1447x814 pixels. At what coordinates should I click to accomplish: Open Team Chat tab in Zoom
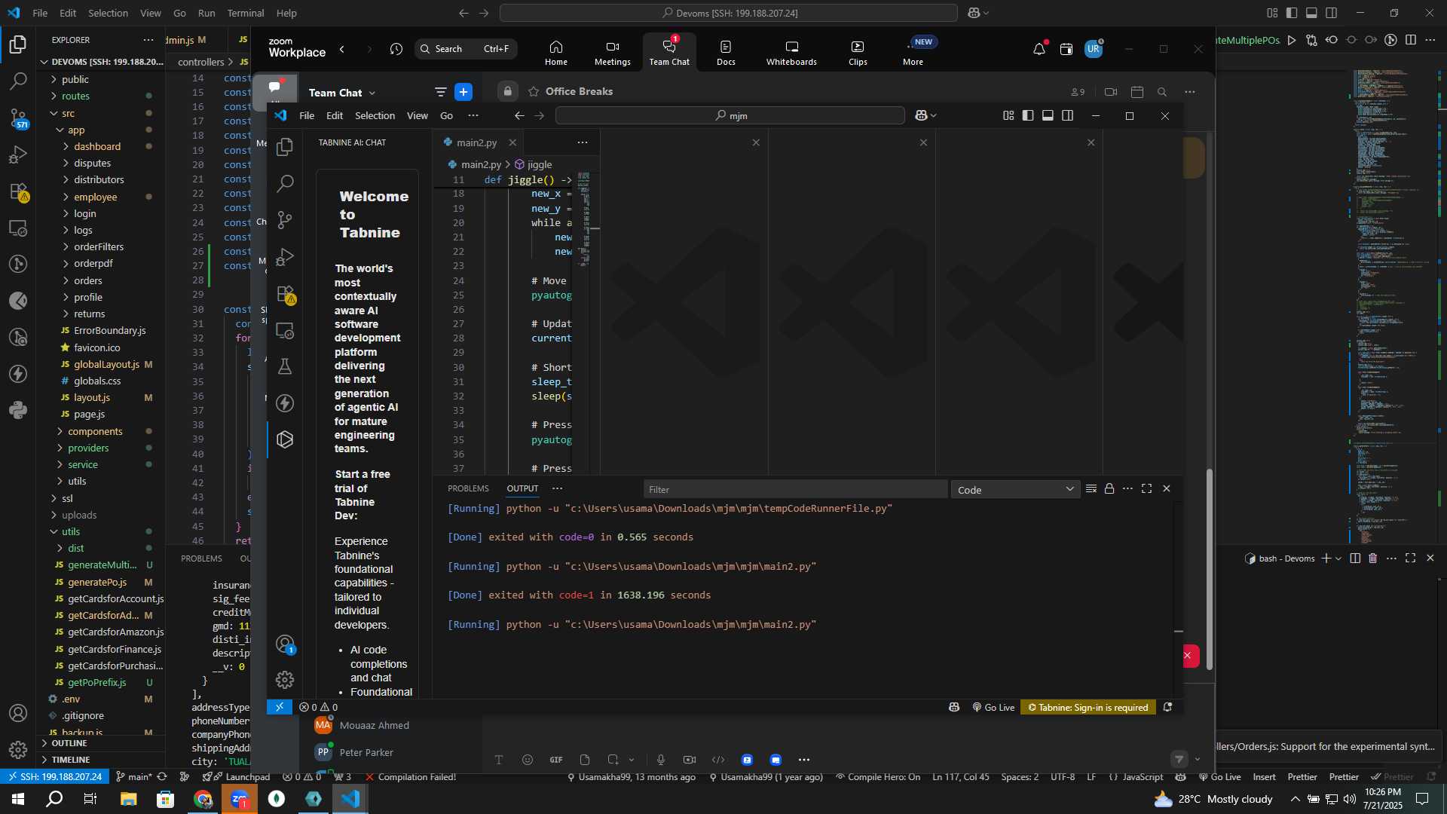click(x=669, y=53)
